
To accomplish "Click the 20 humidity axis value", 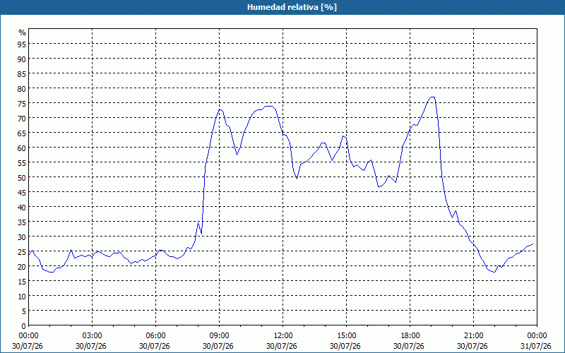I will point(22,266).
